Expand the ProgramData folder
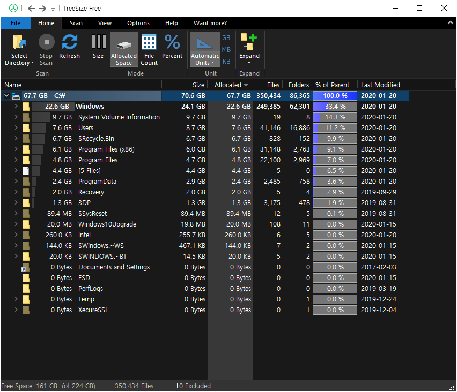Screen dimensions: 457x392 pyautogui.click(x=16, y=182)
